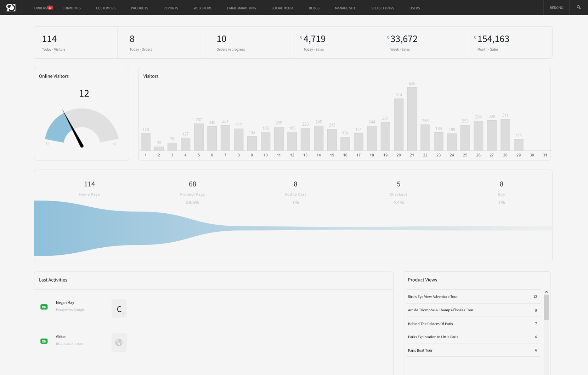Navigate to the Customers section
Screen dimensions: 588x375
pyautogui.click(x=105, y=8)
